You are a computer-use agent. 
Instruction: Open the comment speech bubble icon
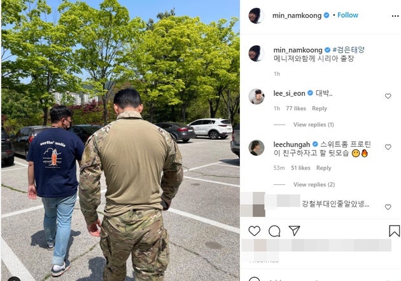coord(274,231)
